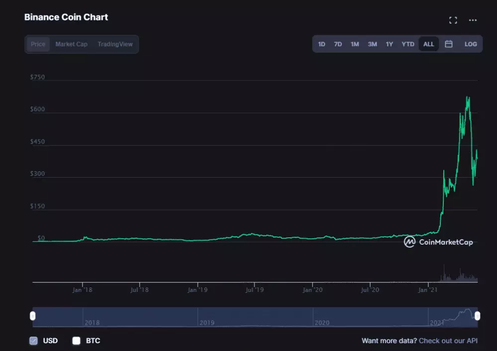Viewport: 497px width, 351px height.
Task: Click the YTD range option
Action: (408, 44)
